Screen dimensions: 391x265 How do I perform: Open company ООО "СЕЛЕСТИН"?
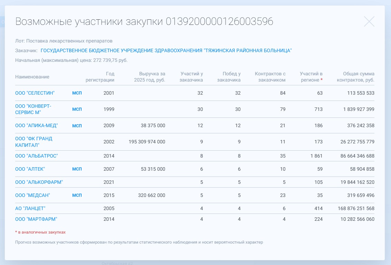(x=35, y=93)
